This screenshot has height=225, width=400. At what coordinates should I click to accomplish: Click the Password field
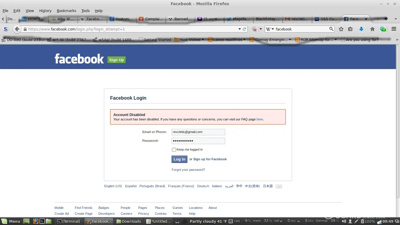coord(198,141)
